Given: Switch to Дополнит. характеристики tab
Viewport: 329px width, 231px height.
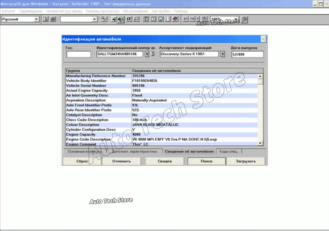Looking at the screenshot, I should point(134,151).
